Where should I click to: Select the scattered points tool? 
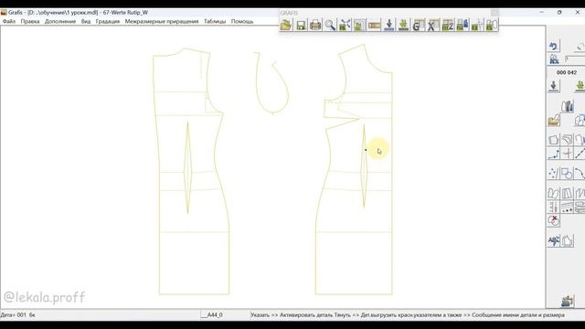tap(554, 174)
